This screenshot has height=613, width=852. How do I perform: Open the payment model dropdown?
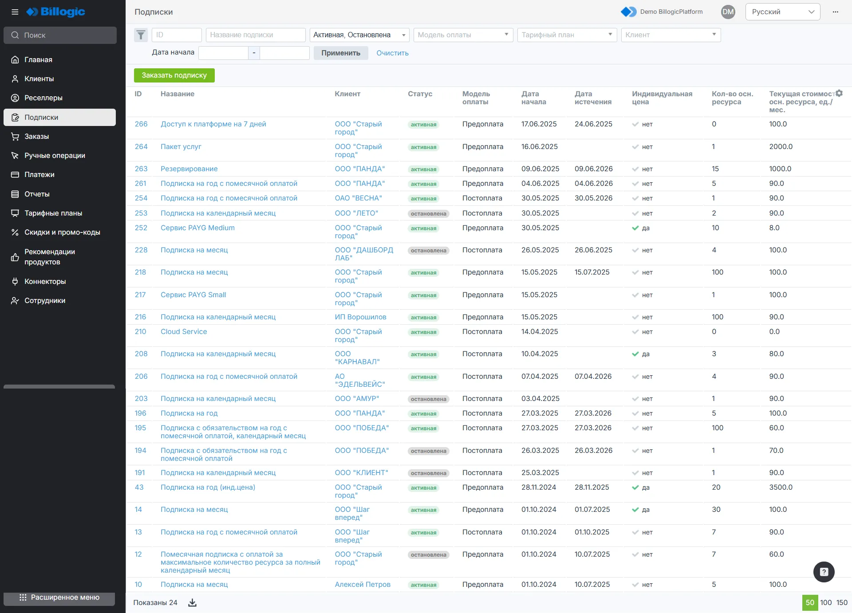coord(463,35)
